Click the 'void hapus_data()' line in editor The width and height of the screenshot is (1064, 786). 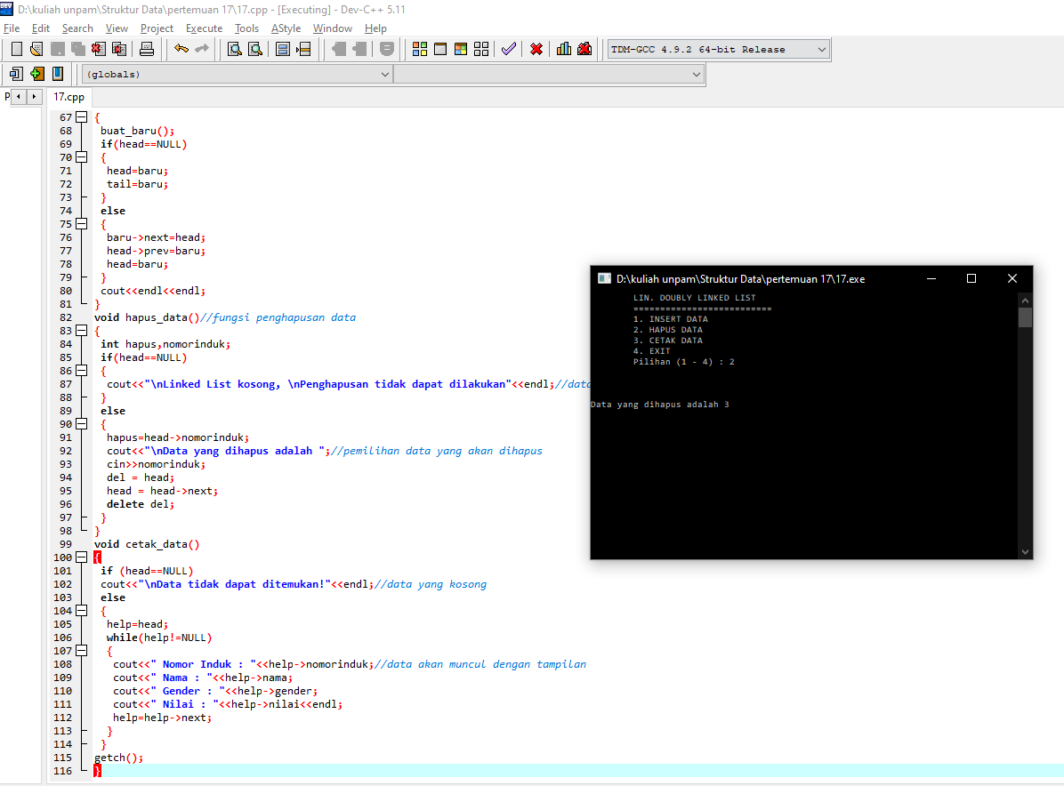click(x=224, y=317)
